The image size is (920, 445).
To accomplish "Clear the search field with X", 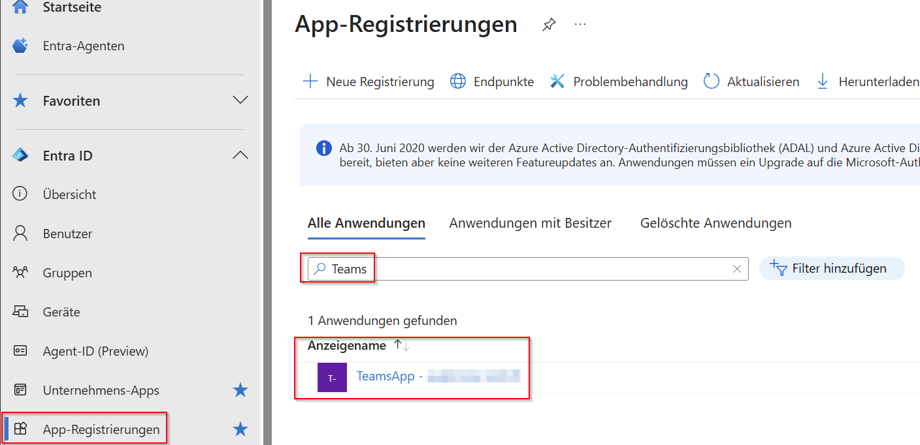I will tap(737, 269).
